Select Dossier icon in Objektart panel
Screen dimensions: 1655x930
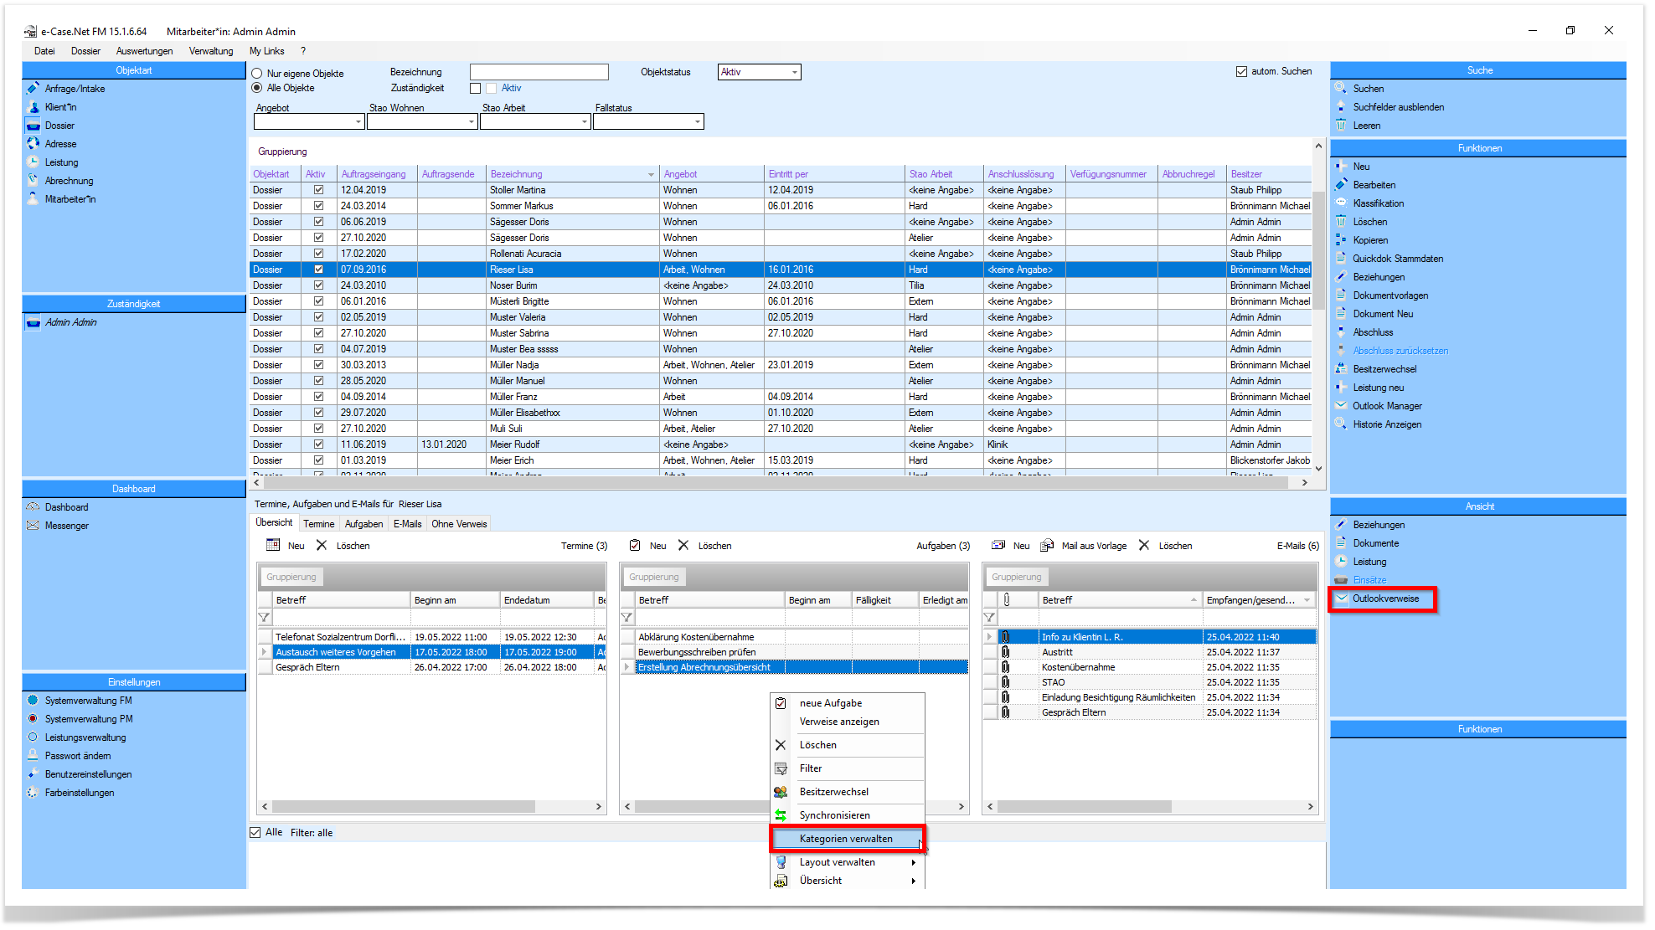(x=33, y=125)
